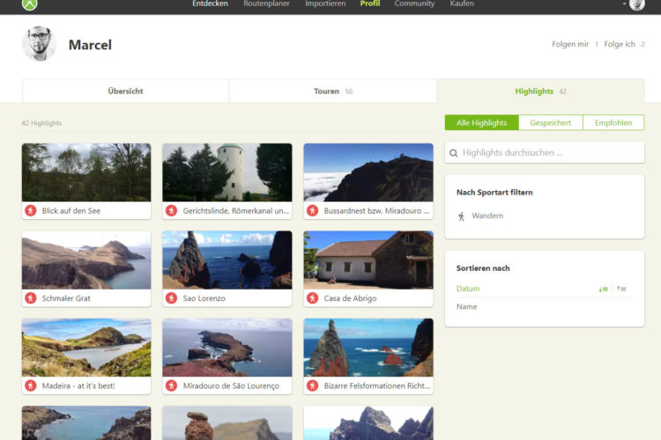The image size is (661, 440).
Task: Open the Casa de Abrigo photo
Action: [368, 260]
